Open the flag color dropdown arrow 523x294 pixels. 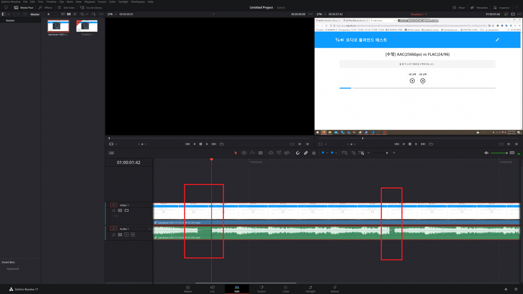click(327, 153)
